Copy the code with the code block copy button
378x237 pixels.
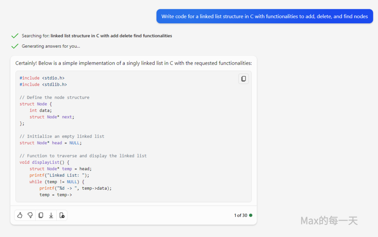point(243,79)
